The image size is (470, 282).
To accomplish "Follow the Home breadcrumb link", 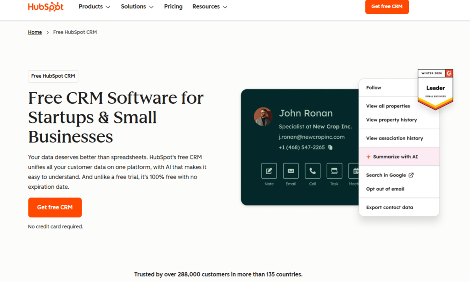I will coord(35,32).
